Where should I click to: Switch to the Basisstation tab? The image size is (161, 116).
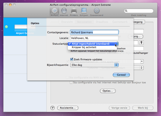[84, 22]
